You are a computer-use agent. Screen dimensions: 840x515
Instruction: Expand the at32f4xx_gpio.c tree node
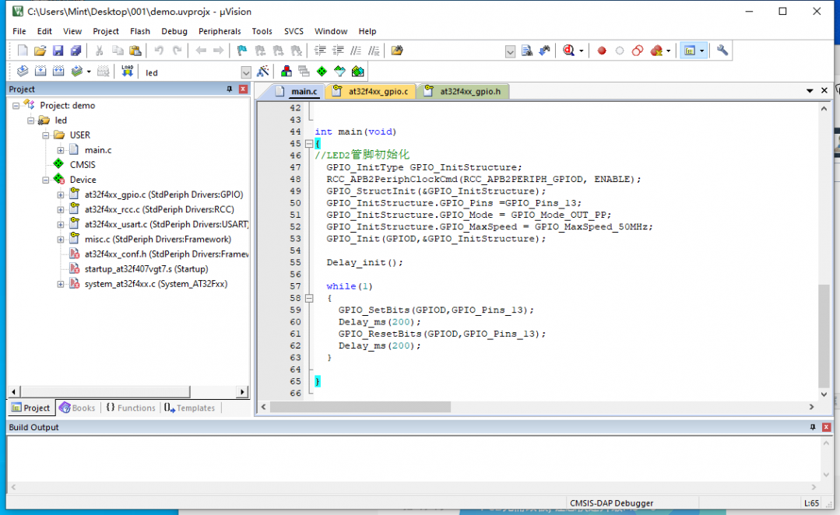pyautogui.click(x=61, y=194)
